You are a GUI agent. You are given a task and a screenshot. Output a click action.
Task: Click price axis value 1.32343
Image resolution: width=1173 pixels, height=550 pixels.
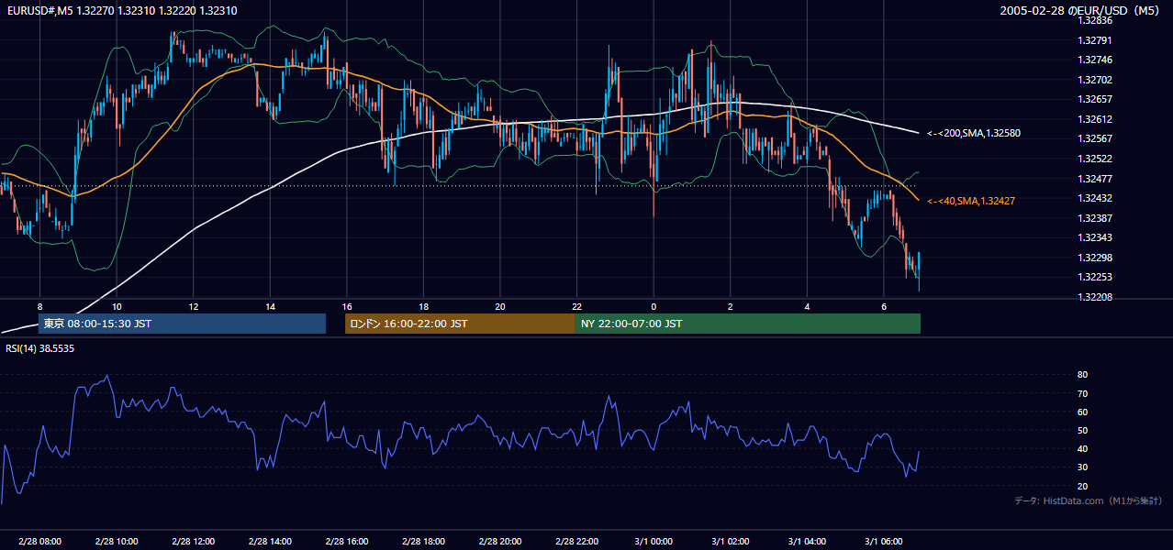click(x=1095, y=238)
